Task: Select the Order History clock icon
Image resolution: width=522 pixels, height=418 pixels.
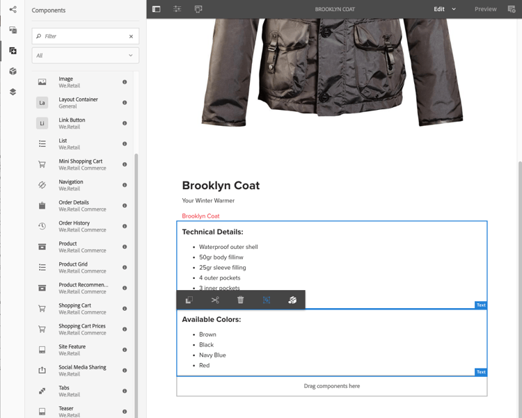Action: 42,226
